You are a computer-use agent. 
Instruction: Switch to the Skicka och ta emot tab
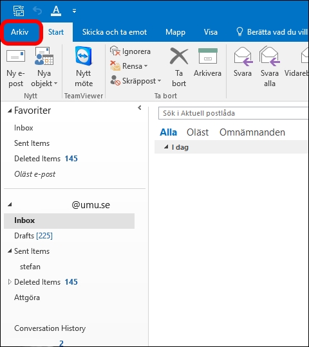pos(115,32)
